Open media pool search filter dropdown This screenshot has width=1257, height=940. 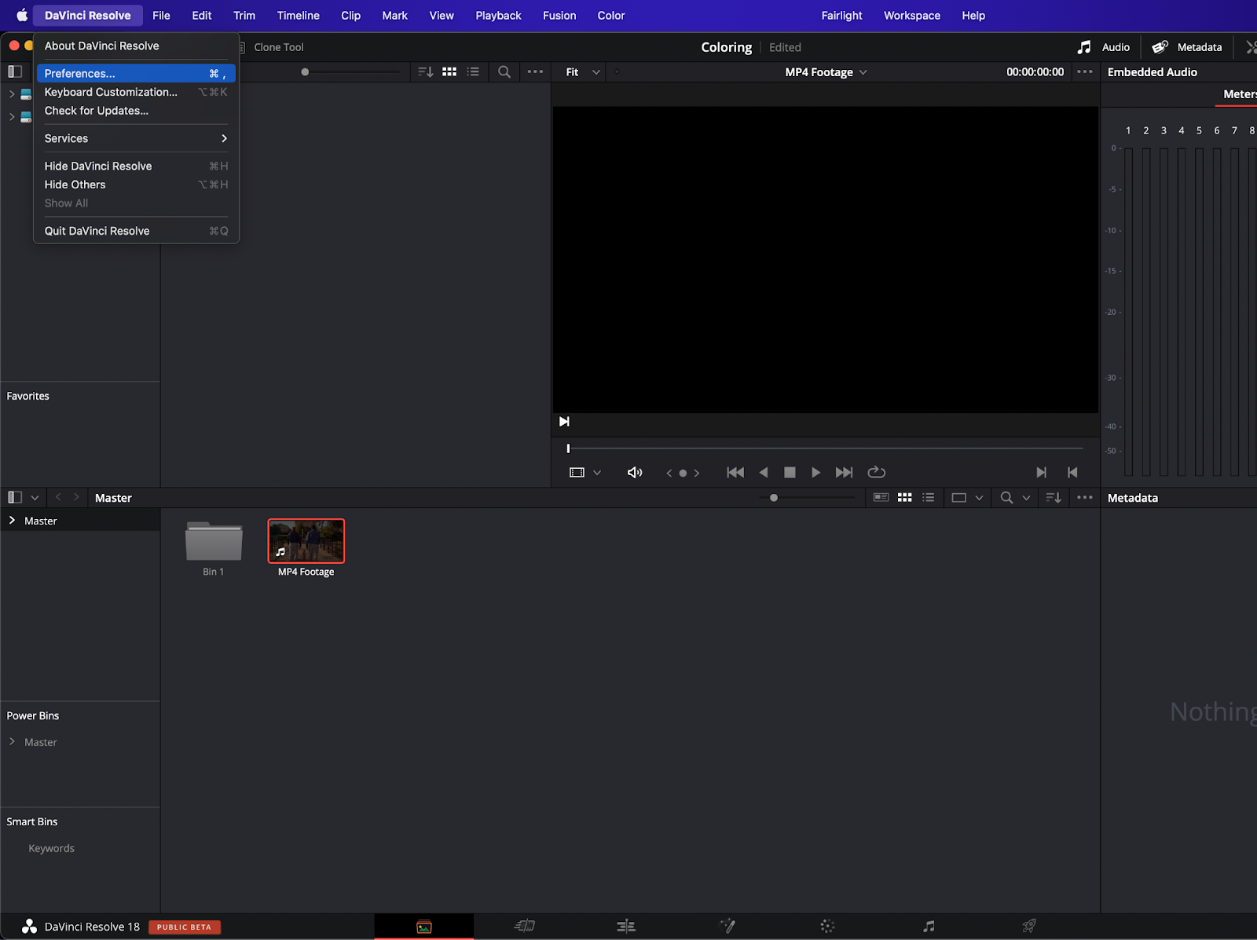coord(1026,498)
